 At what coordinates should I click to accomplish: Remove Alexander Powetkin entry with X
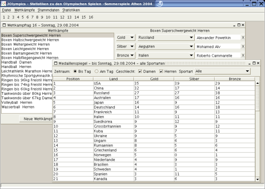coord(243,37)
